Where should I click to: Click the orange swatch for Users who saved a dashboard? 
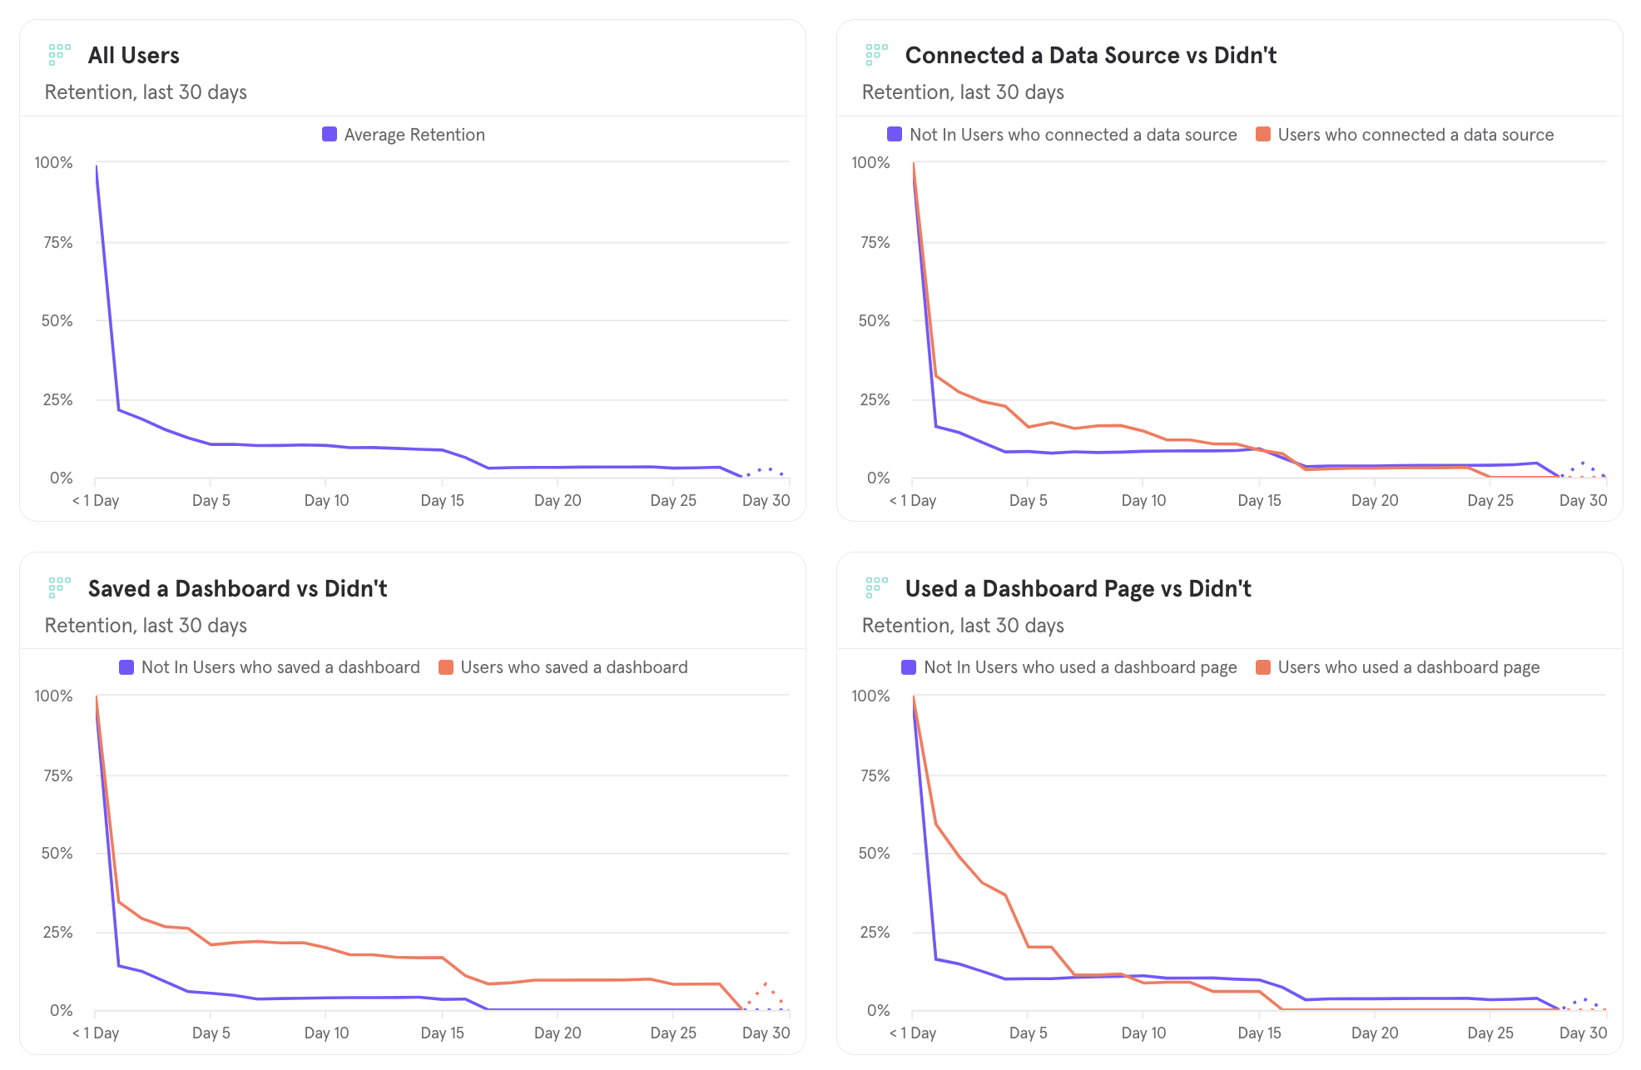(x=446, y=667)
